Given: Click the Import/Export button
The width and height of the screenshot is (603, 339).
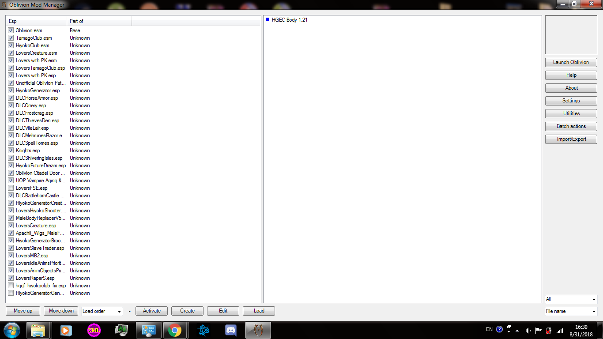Looking at the screenshot, I should pyautogui.click(x=571, y=139).
